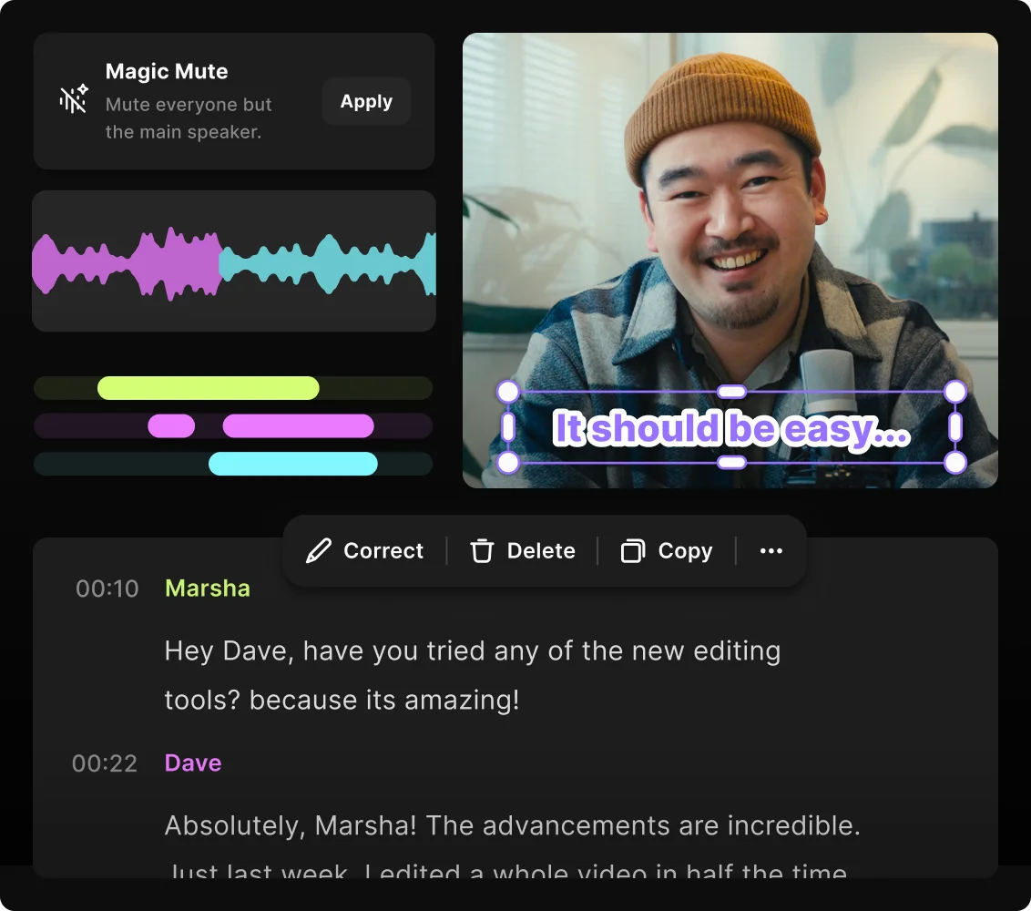Viewport: 1031px width, 911px height.
Task: Click the trash icon to delete this segment
Action: 481,550
